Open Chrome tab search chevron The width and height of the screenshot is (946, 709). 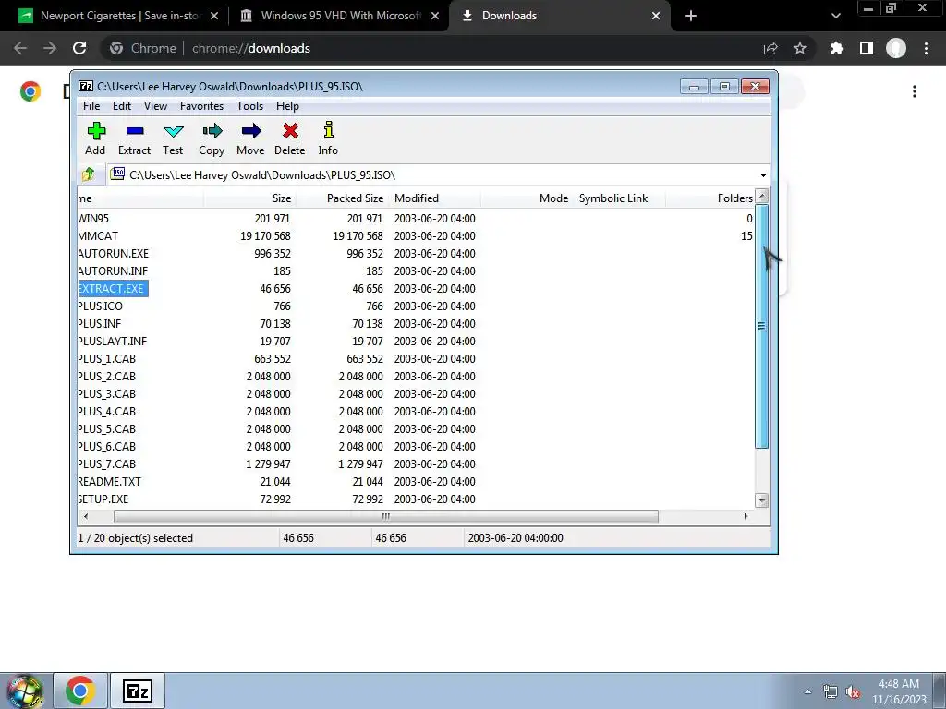click(x=835, y=16)
